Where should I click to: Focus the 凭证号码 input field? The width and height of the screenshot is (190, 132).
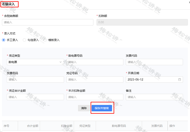pyautogui.click(x=95, y=80)
